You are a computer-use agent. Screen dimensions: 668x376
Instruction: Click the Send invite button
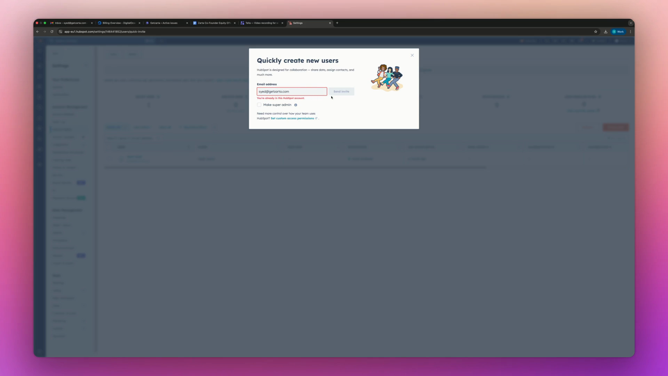(x=341, y=92)
